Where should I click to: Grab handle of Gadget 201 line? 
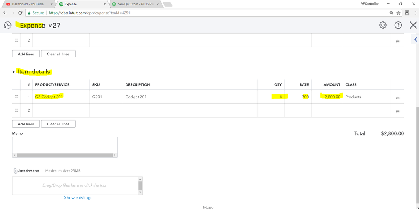16,97
